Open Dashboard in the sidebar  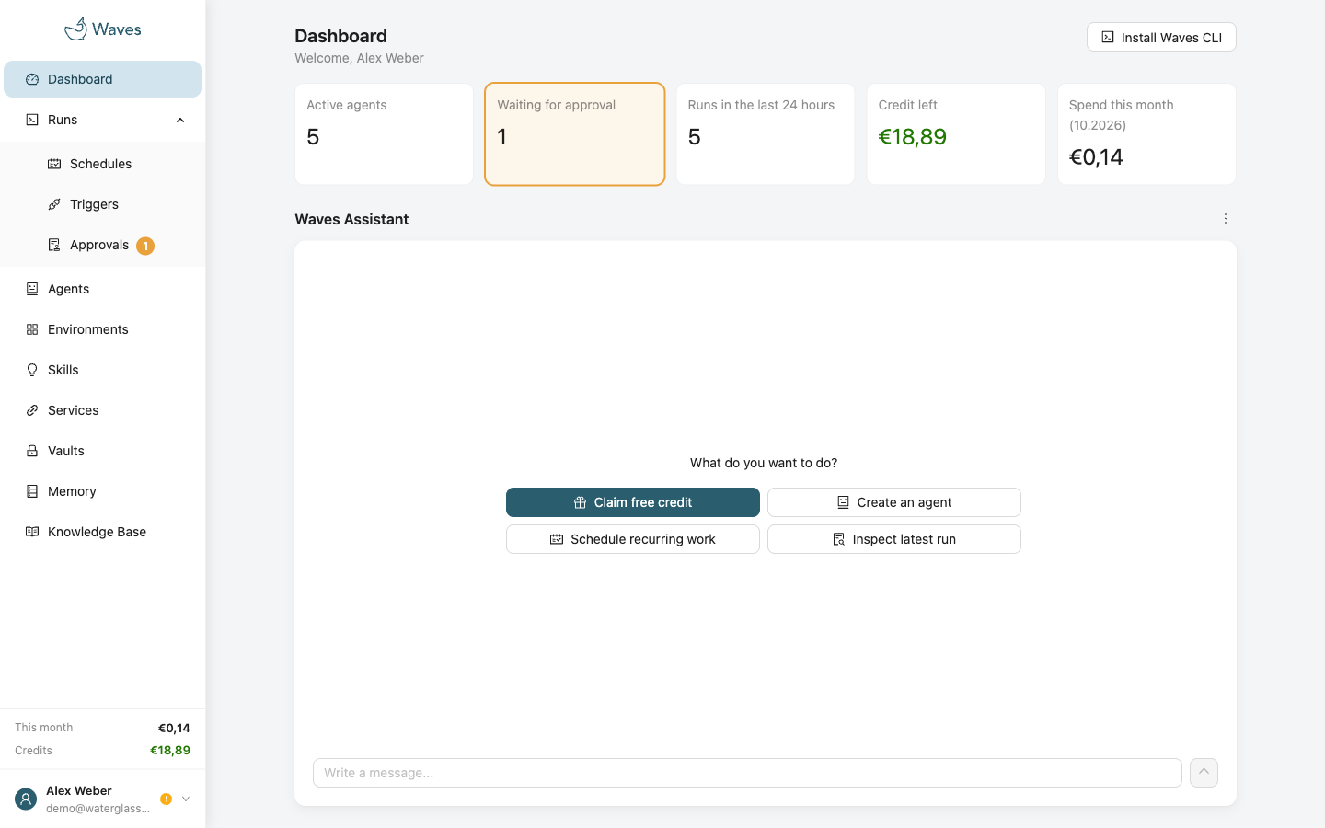coord(102,79)
